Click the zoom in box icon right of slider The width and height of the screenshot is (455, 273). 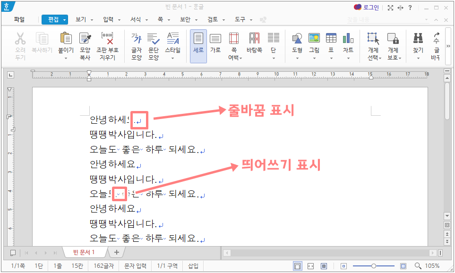coord(403,266)
